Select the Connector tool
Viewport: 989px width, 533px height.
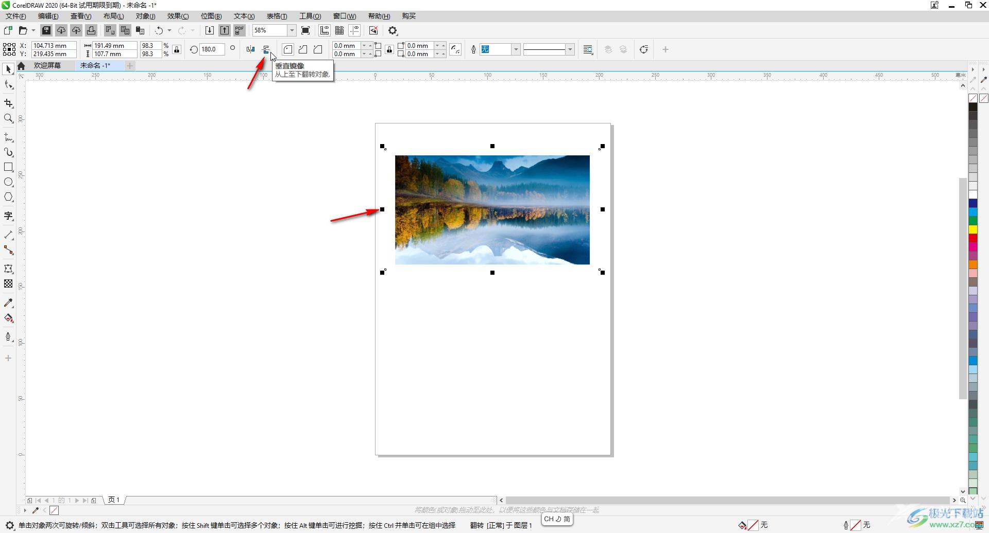coord(8,250)
